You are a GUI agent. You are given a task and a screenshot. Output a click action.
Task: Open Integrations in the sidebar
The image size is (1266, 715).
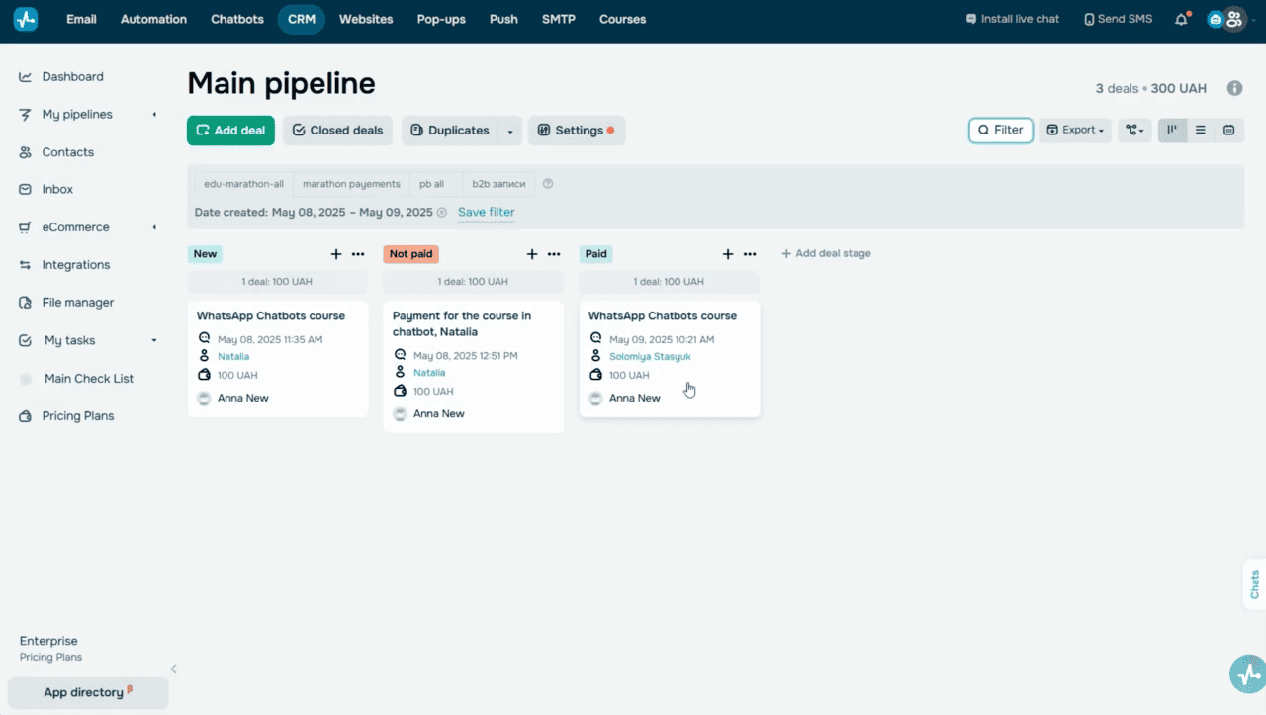(75, 265)
